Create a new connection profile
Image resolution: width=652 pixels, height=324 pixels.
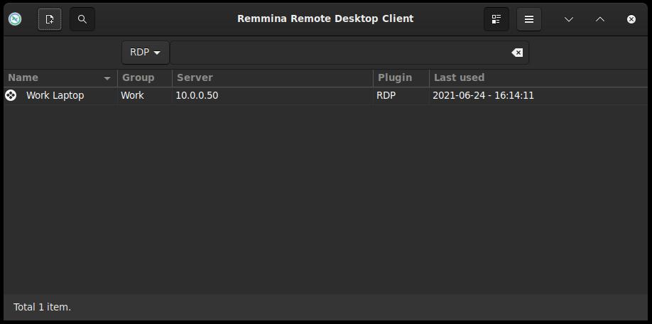[50, 19]
